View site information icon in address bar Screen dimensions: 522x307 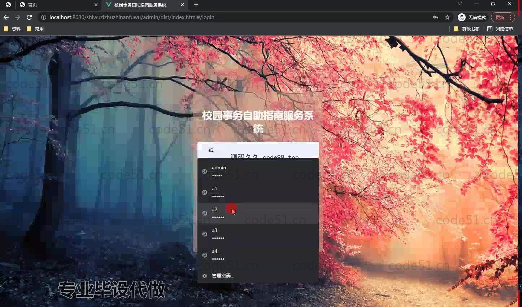tap(43, 17)
